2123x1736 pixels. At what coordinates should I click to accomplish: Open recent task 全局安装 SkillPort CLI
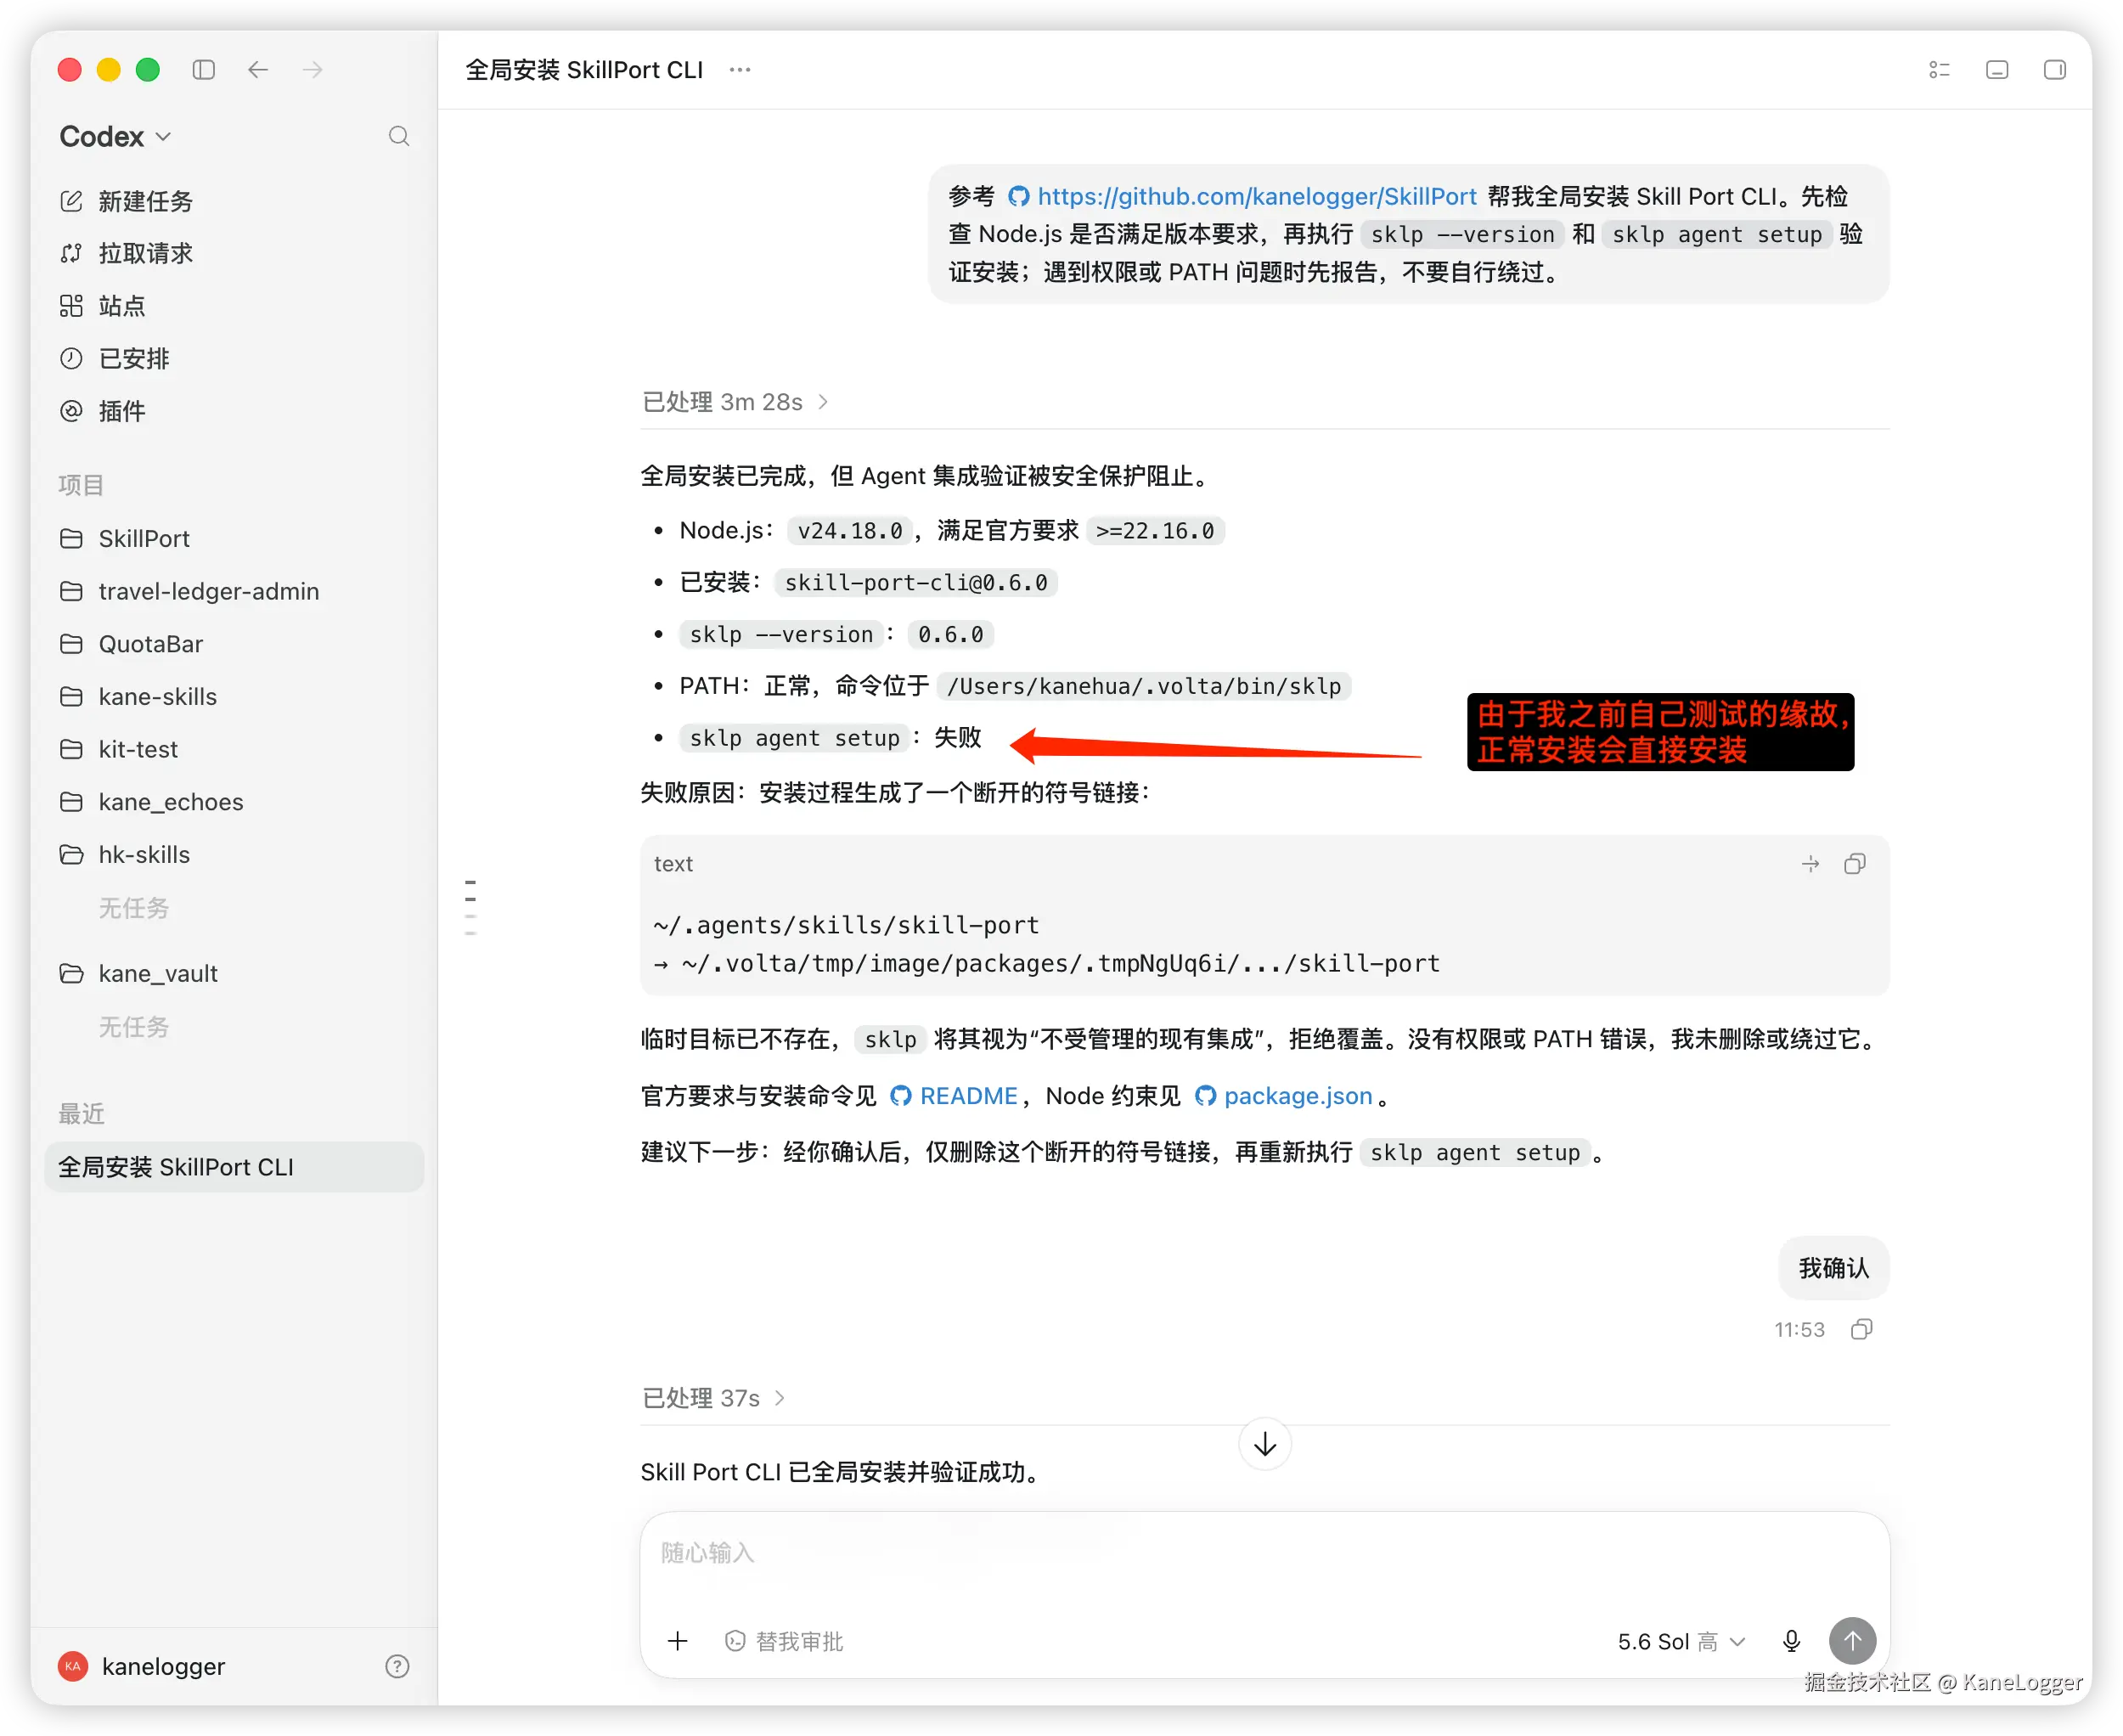(x=235, y=1167)
